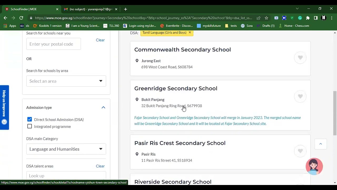
Task: Click the DSA talent areas Look up field
Action: click(x=66, y=176)
